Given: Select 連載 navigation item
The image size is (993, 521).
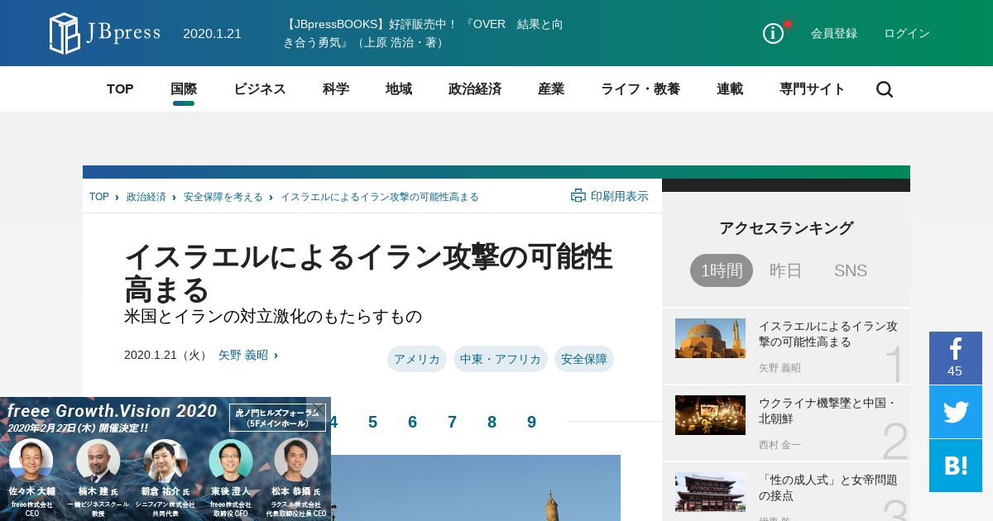Looking at the screenshot, I should 730,89.
